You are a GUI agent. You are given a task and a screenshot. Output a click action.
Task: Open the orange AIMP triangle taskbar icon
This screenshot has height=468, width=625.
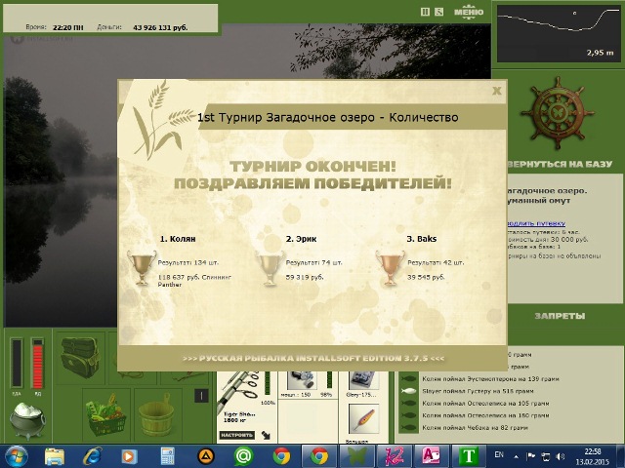(206, 456)
